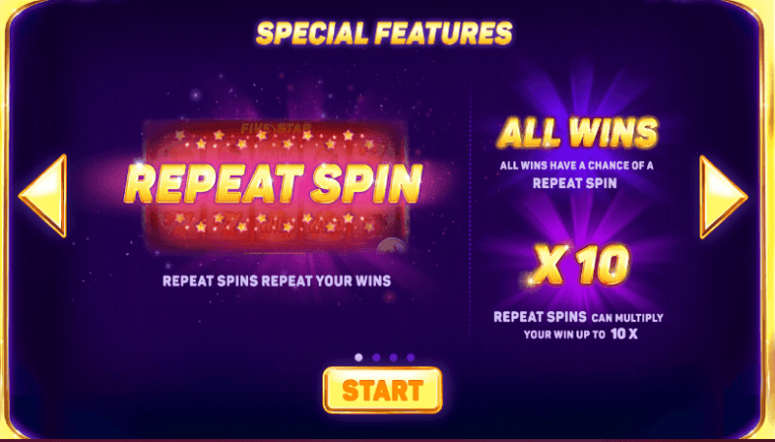
Task: Select the second pagination dot
Action: point(376,358)
